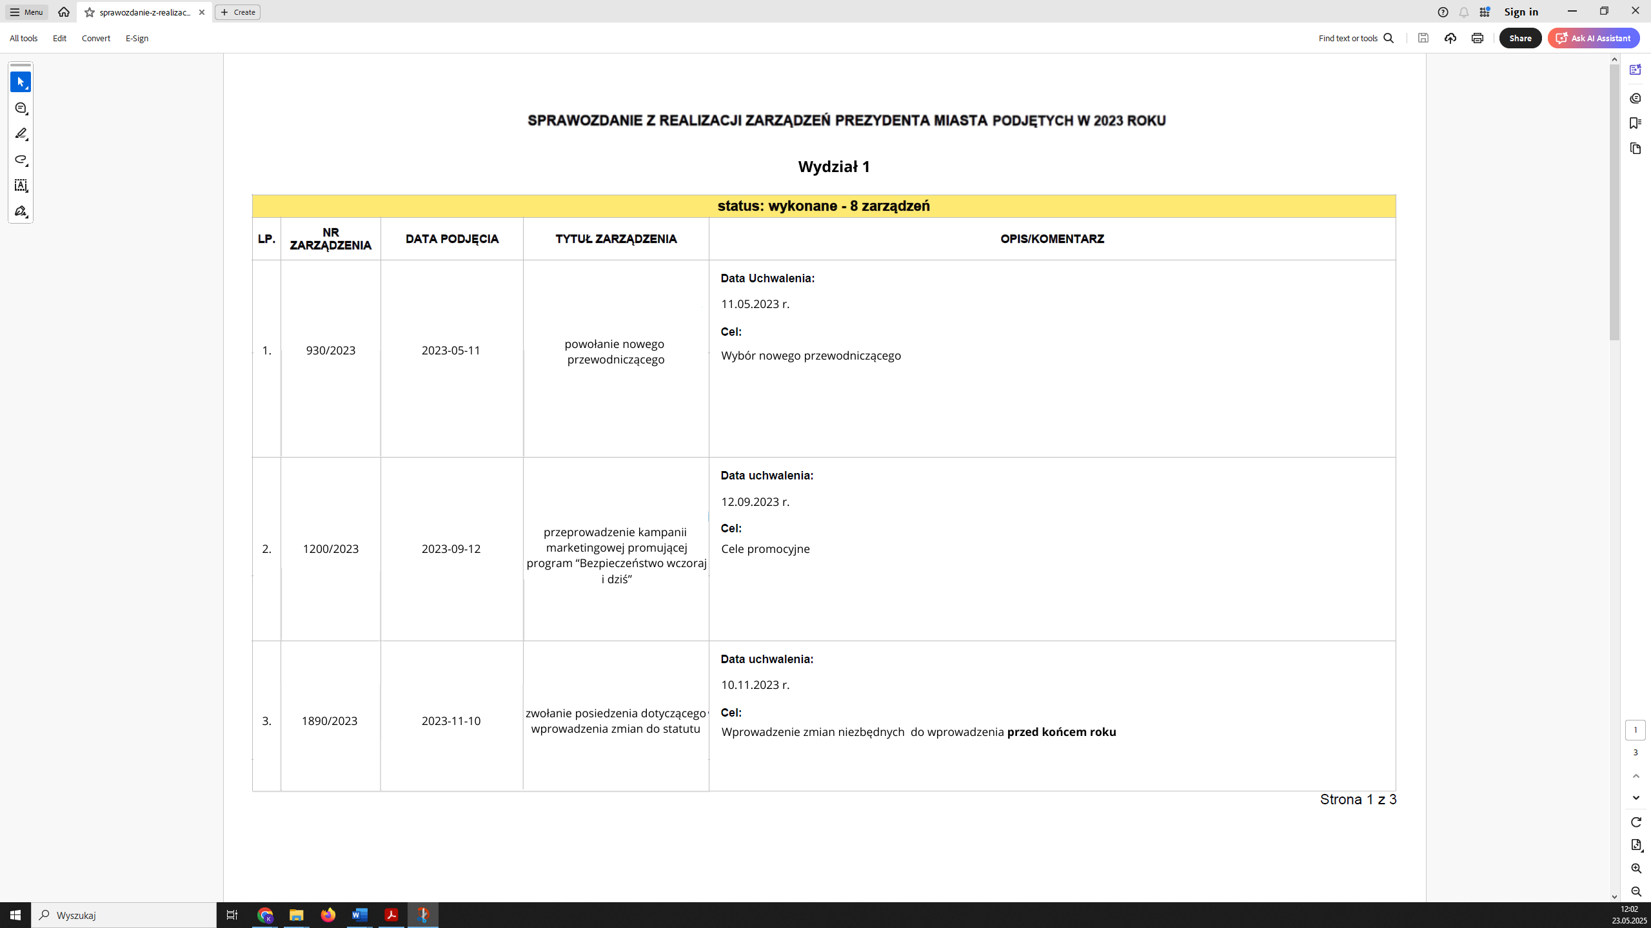The image size is (1651, 928).
Task: Select the Fill and Sign tool
Action: (21, 211)
